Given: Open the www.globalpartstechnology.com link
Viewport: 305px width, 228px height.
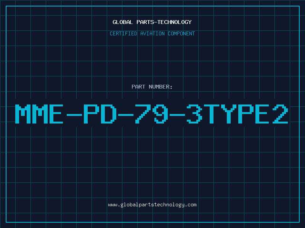Looking at the screenshot, I should tap(152, 205).
